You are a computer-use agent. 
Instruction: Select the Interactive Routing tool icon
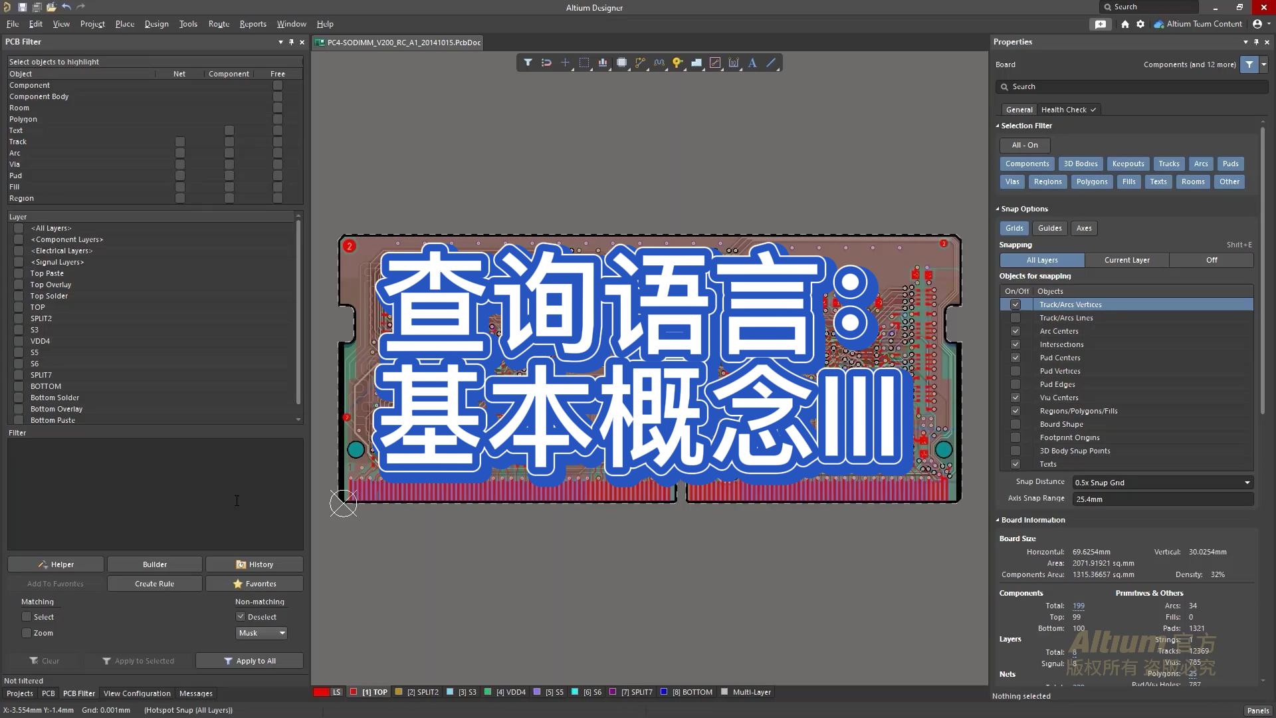tap(641, 62)
